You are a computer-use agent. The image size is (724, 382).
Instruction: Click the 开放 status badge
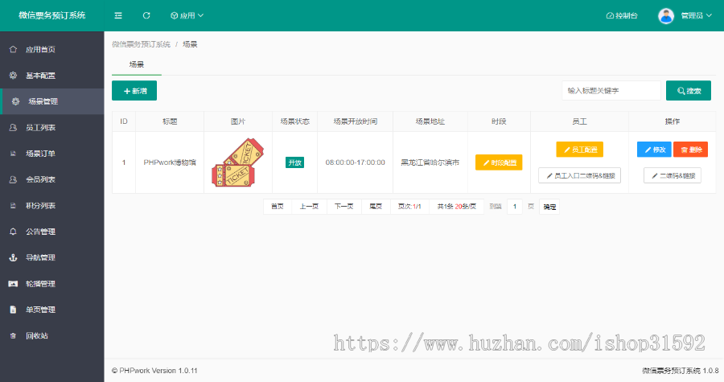[294, 162]
